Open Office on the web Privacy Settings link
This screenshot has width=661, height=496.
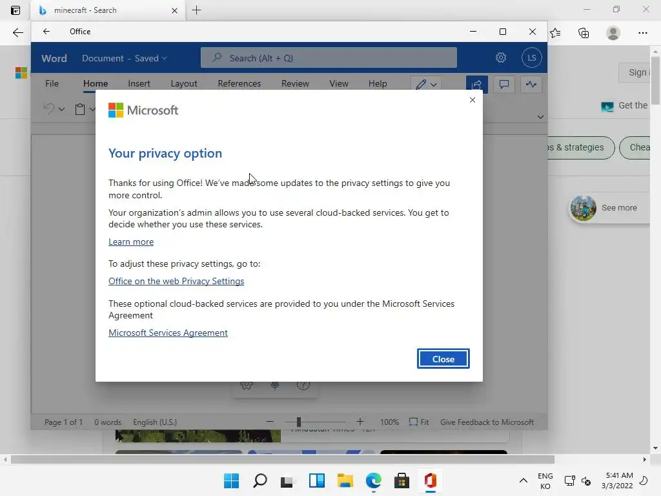(176, 281)
